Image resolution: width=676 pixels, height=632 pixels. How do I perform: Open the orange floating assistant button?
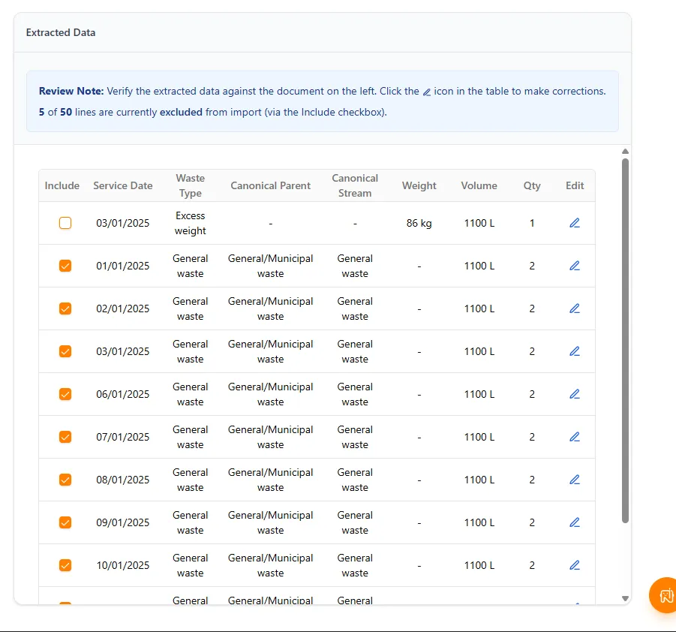click(663, 595)
